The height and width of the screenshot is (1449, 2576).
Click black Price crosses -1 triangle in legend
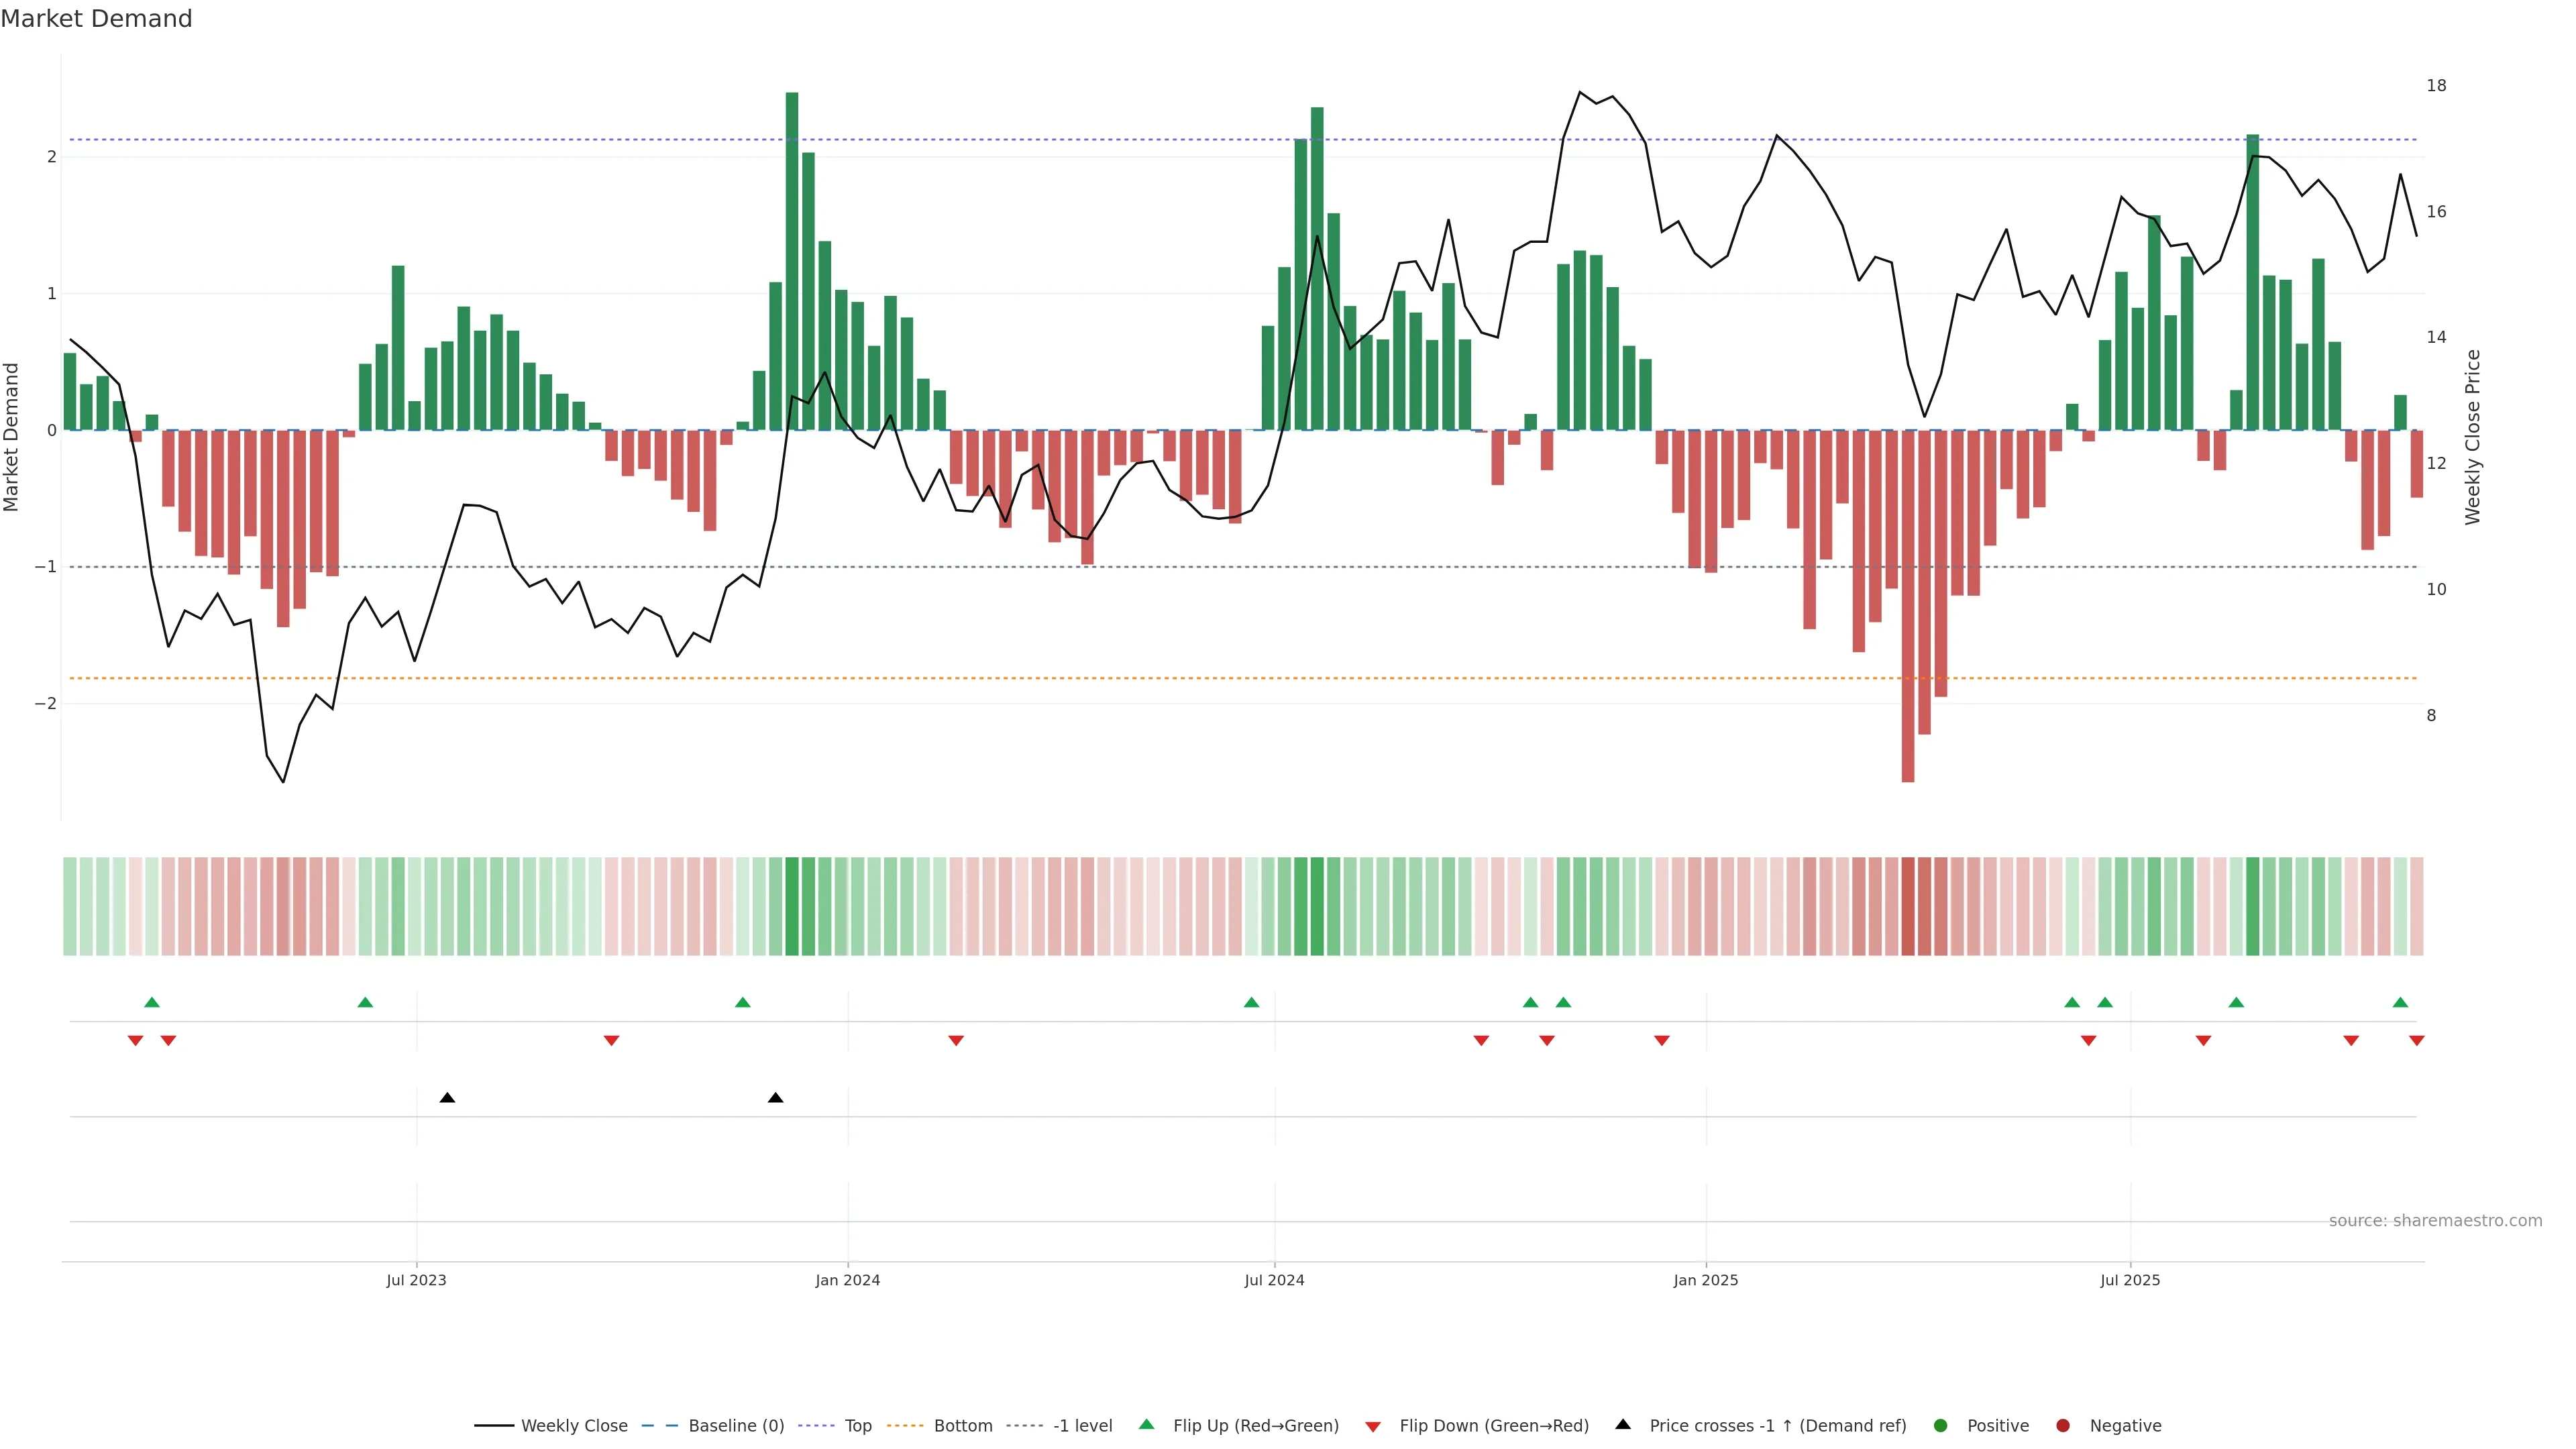pyautogui.click(x=1623, y=1424)
